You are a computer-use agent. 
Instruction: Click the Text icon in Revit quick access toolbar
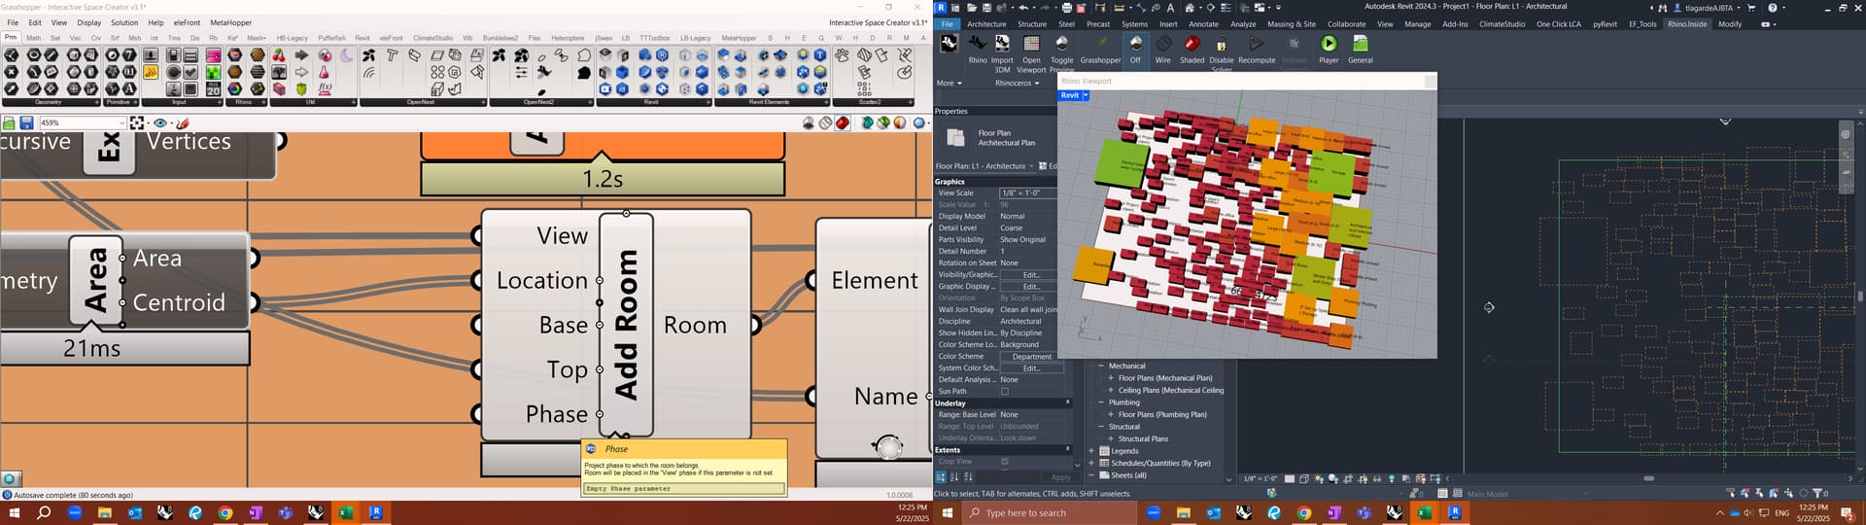point(1170,8)
